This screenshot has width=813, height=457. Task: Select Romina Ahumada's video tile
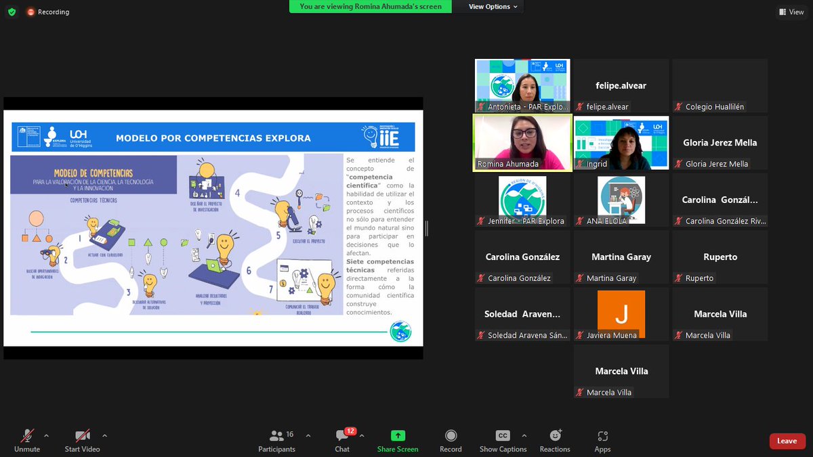[x=522, y=143]
